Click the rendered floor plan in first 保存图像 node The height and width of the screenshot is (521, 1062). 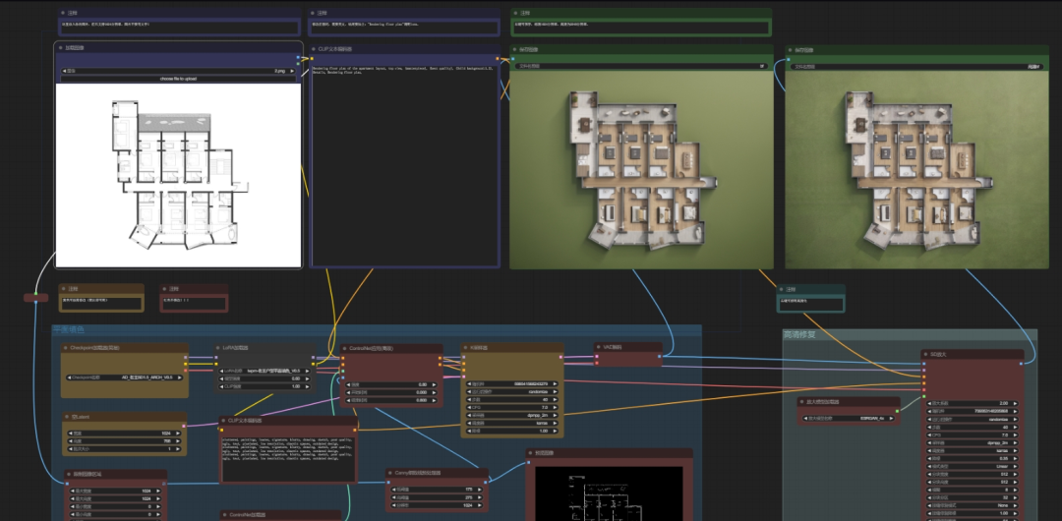pyautogui.click(x=641, y=169)
